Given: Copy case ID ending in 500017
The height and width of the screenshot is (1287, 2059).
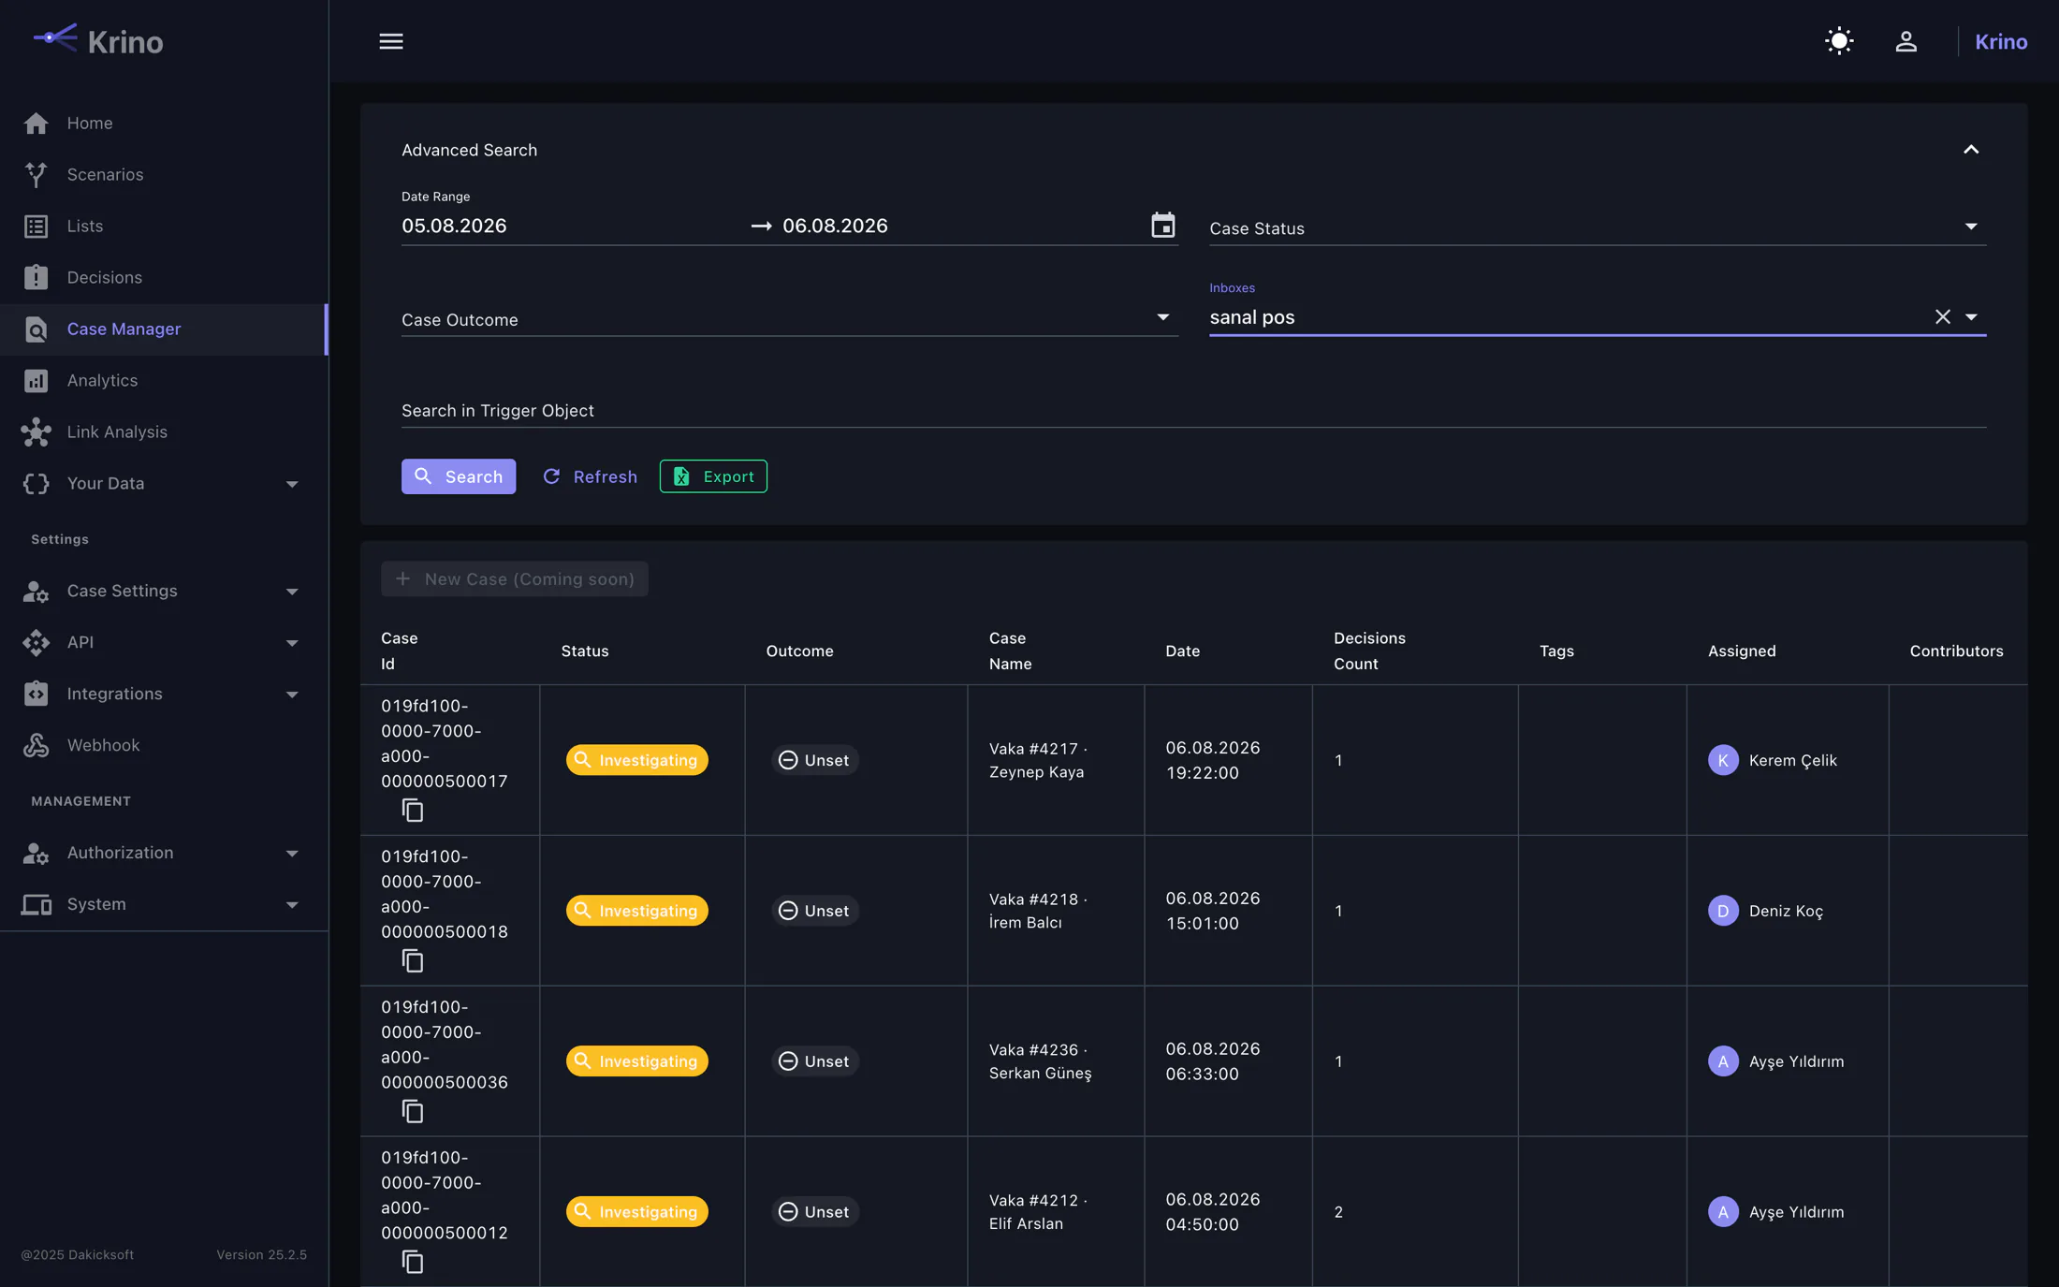Looking at the screenshot, I should pos(413,811).
